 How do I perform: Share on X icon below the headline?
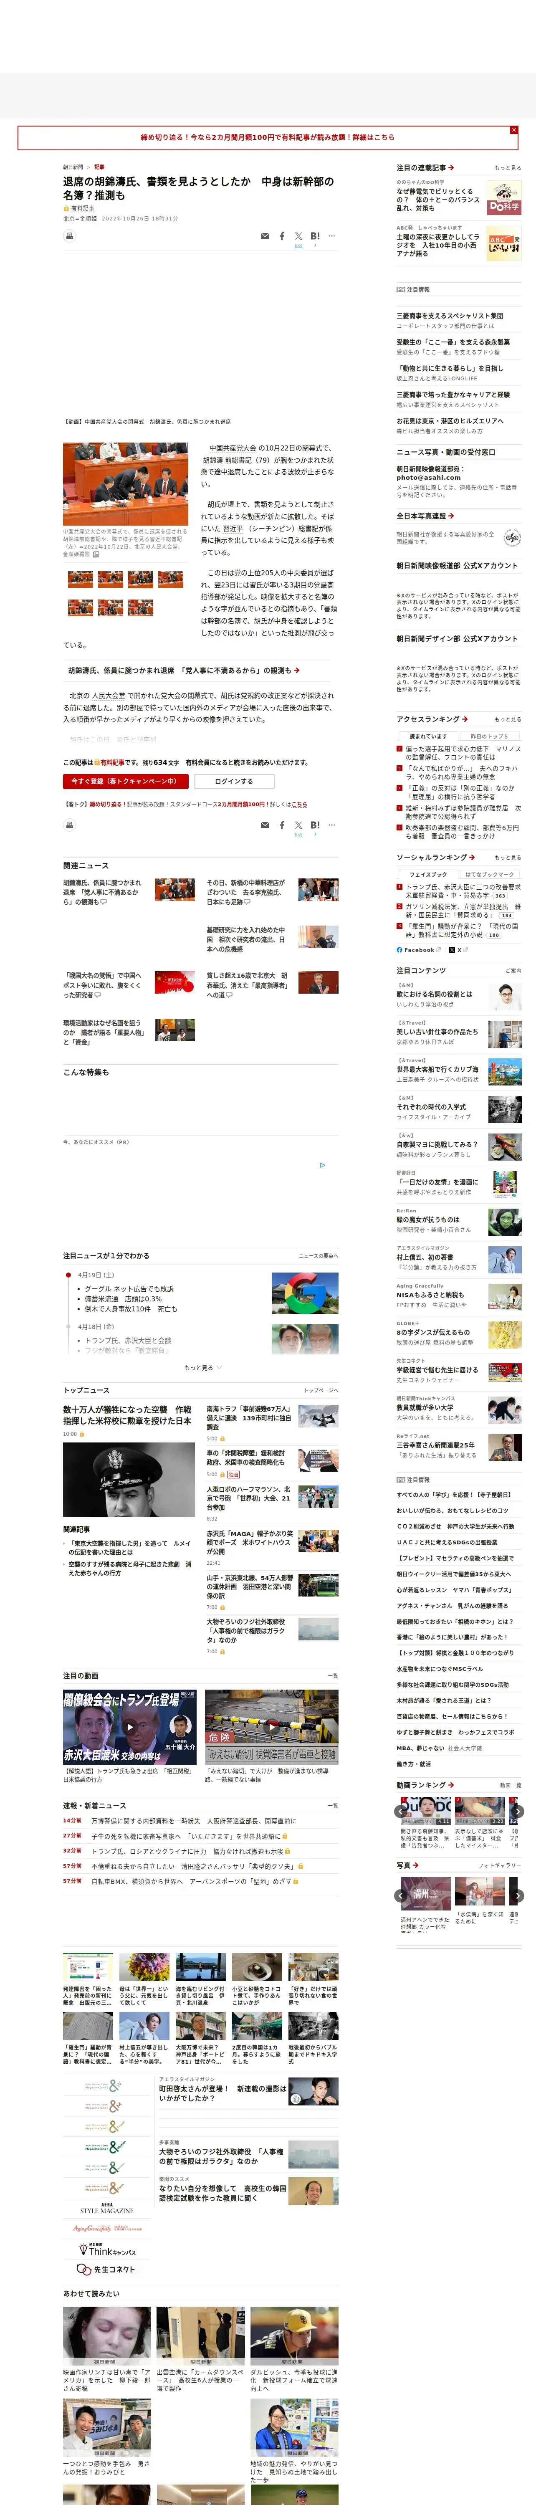coord(298,236)
